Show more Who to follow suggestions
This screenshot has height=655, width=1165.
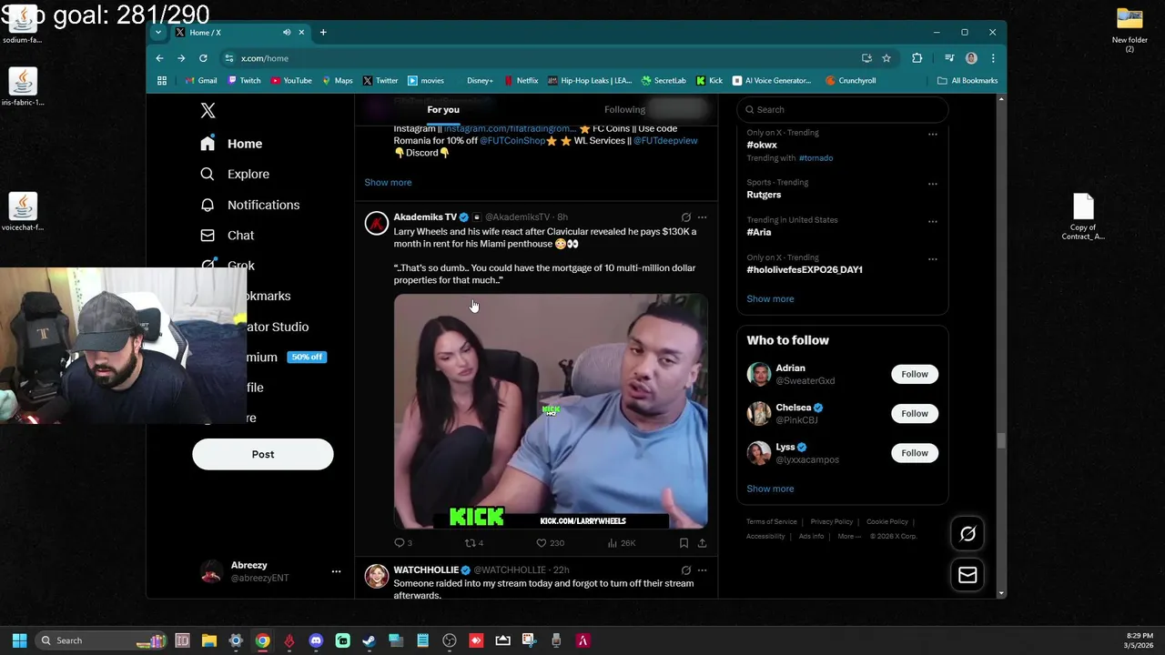pos(770,489)
